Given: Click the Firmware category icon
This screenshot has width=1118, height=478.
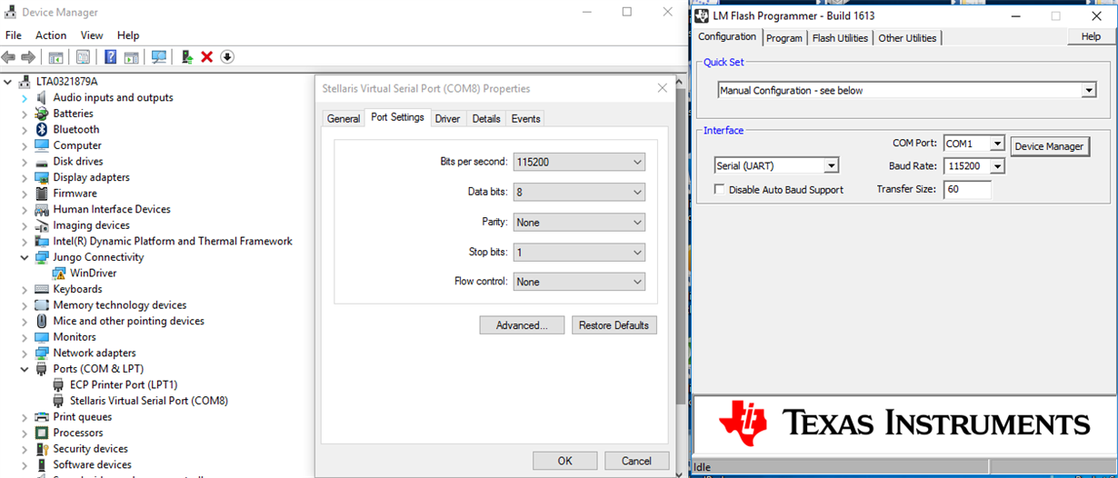Looking at the screenshot, I should pyautogui.click(x=42, y=194).
